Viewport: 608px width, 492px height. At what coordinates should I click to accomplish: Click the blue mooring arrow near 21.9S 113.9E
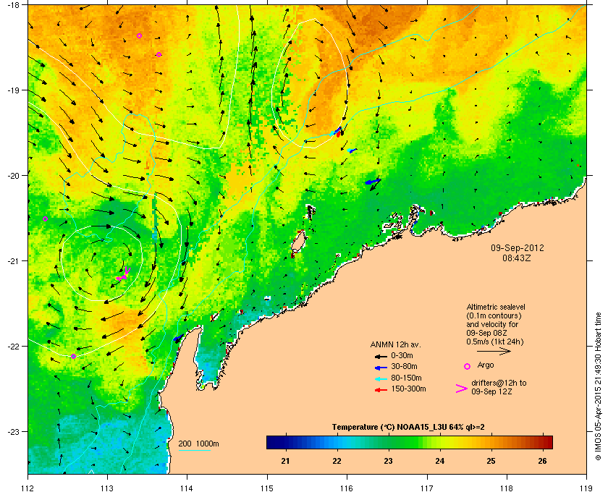click(x=178, y=339)
